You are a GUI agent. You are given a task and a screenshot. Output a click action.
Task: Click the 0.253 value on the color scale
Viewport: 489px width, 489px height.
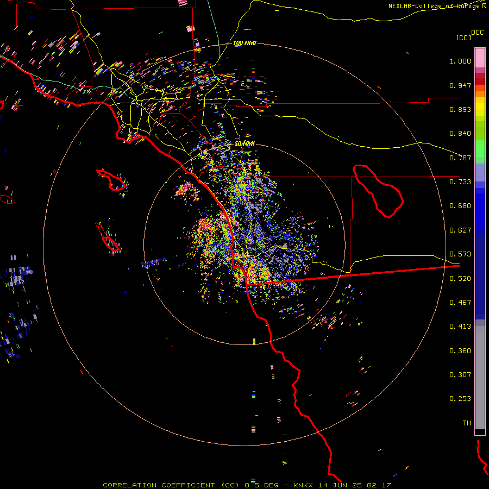coord(460,399)
